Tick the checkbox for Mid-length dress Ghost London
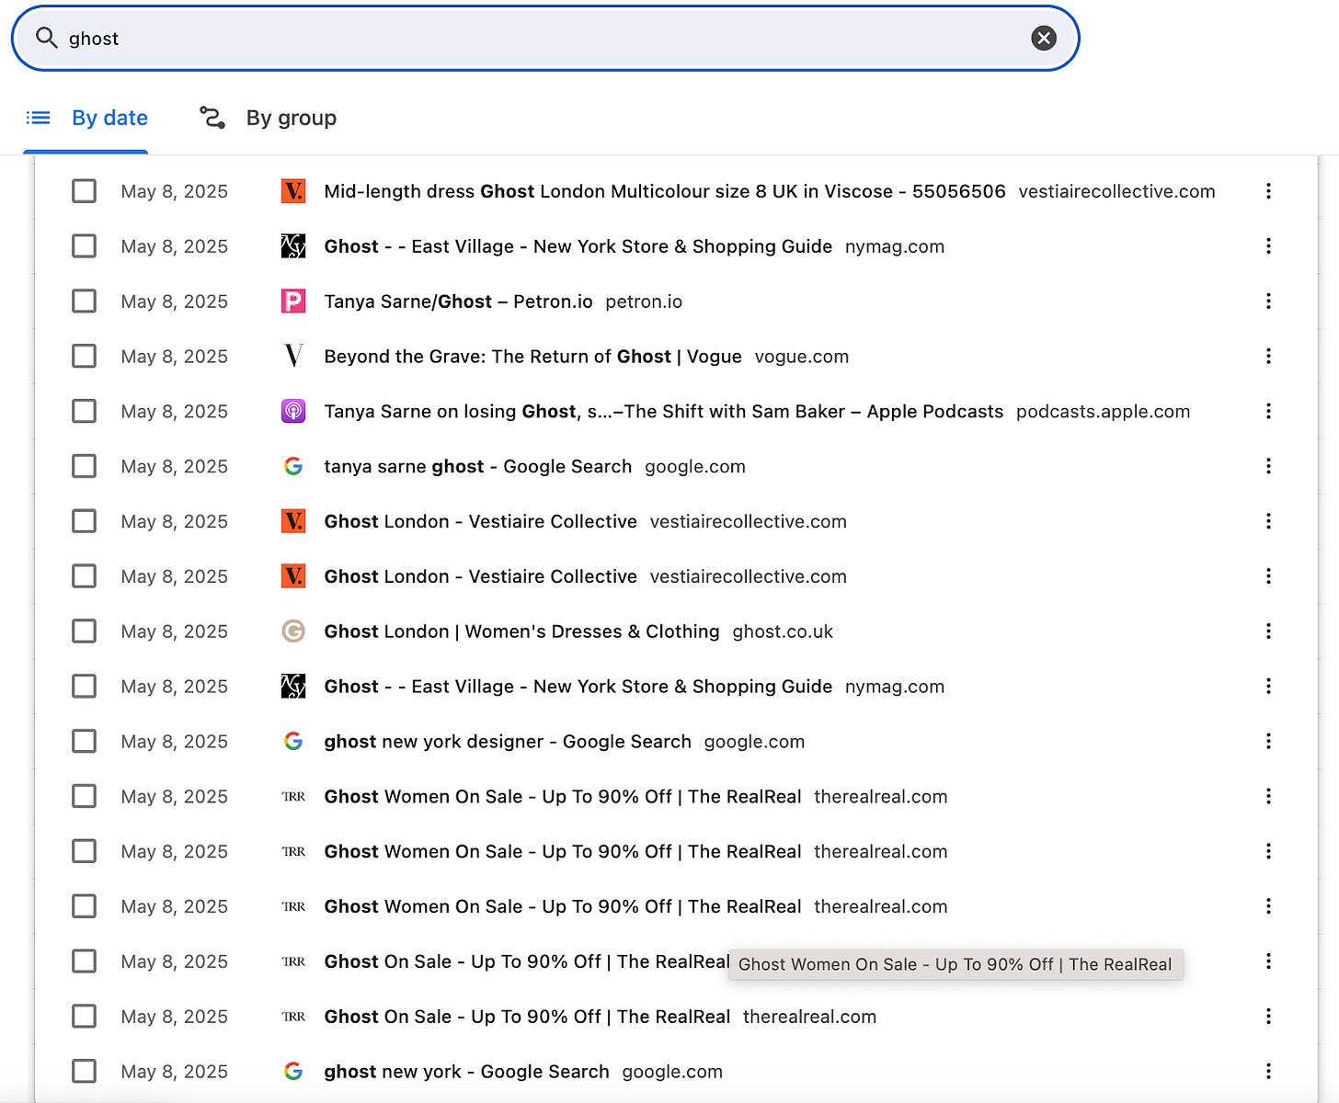The image size is (1339, 1103). pos(84,191)
